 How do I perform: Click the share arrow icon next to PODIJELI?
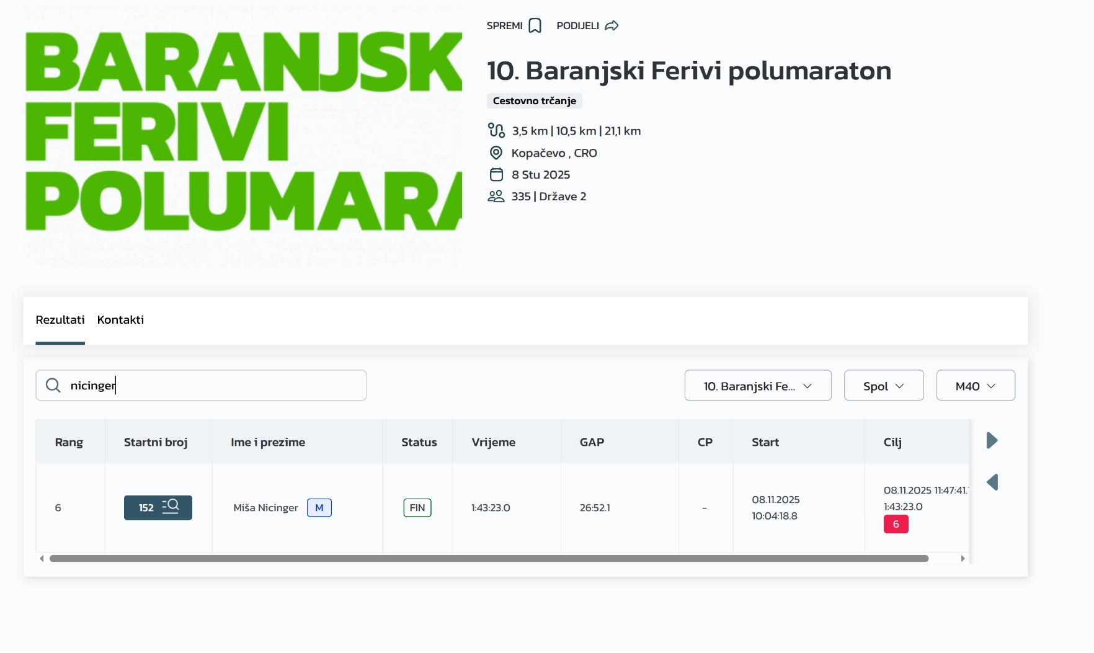pyautogui.click(x=611, y=26)
